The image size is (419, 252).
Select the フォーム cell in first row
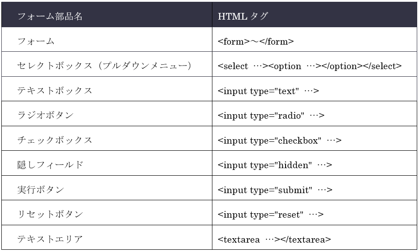tap(36, 41)
